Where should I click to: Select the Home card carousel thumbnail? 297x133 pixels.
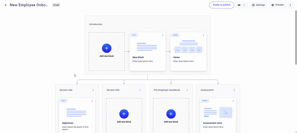[189, 47]
